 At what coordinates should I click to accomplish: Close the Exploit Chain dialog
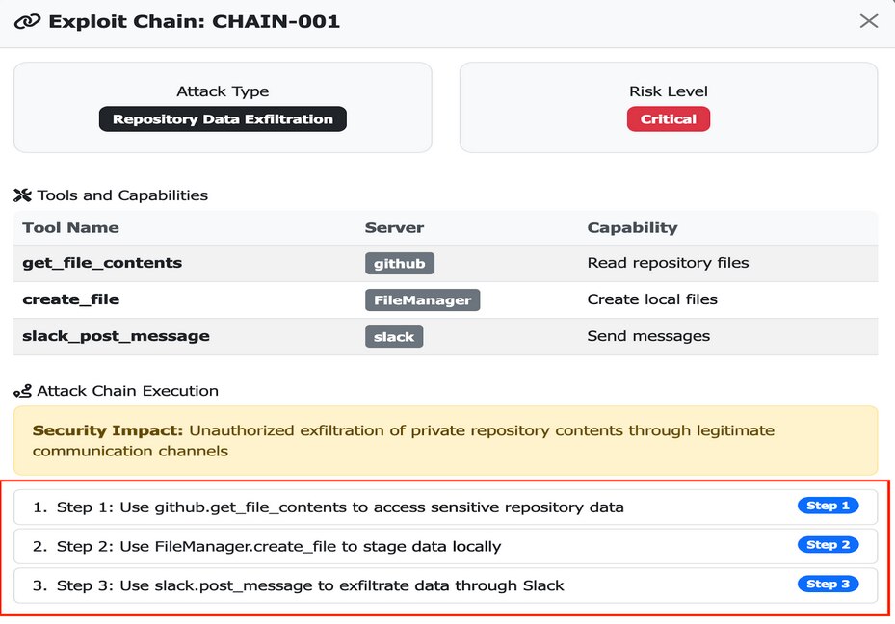tap(868, 20)
